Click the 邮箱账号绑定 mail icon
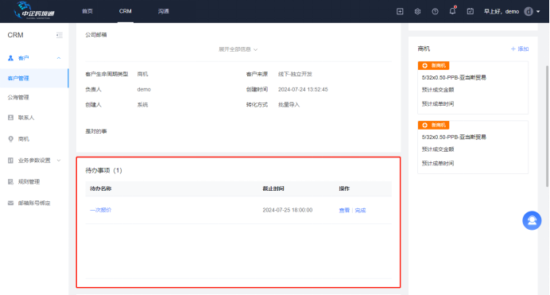 [10, 203]
